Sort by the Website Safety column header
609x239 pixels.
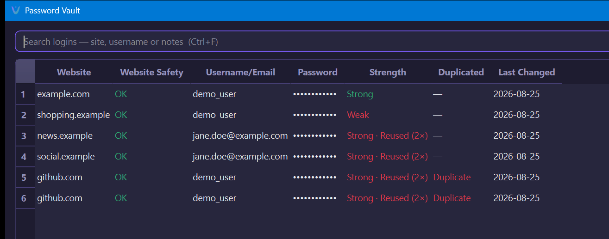point(152,72)
